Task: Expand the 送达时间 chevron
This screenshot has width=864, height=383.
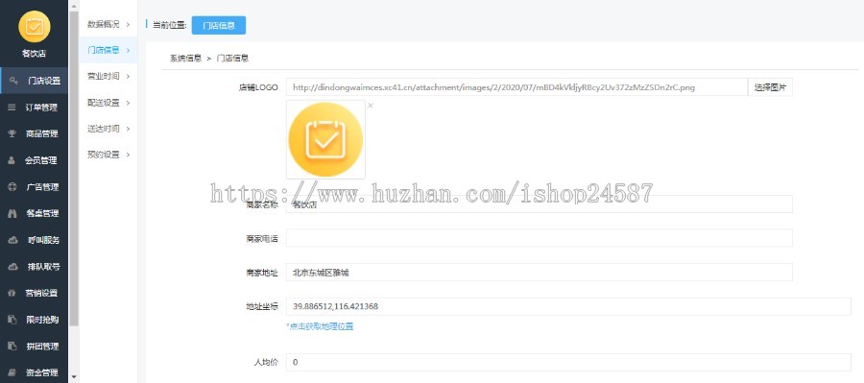Action: pos(128,129)
